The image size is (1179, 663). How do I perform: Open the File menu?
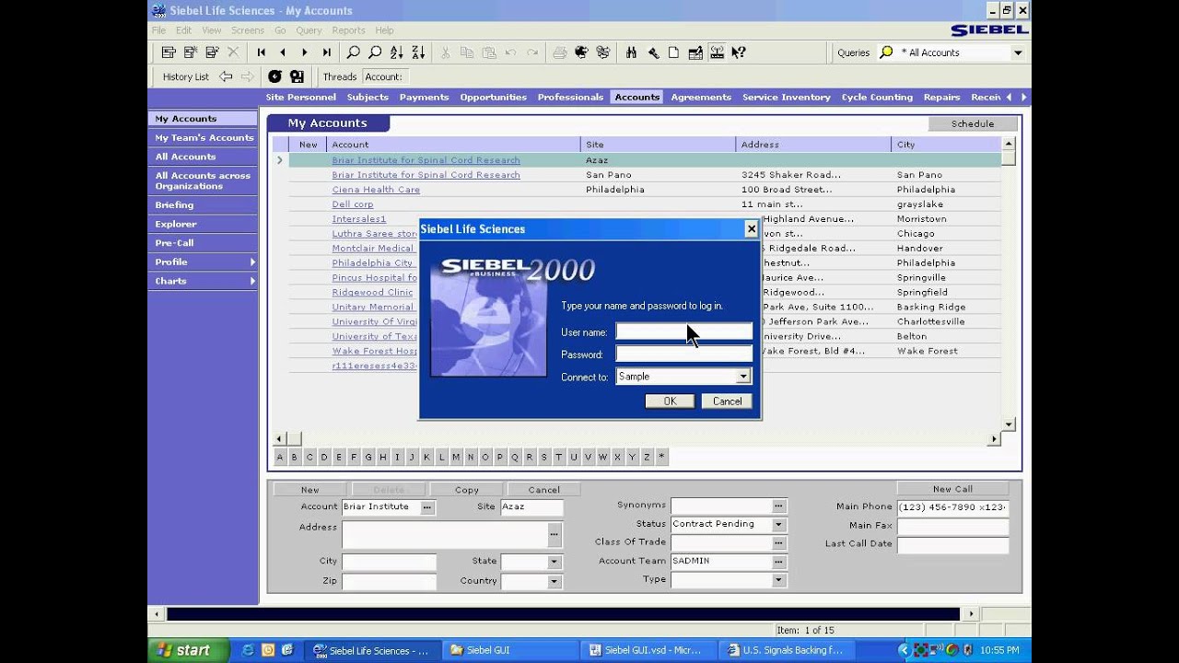(x=159, y=30)
